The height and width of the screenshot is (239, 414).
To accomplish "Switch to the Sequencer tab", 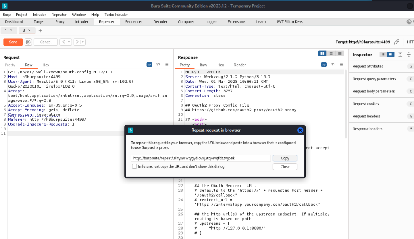I will click(134, 22).
